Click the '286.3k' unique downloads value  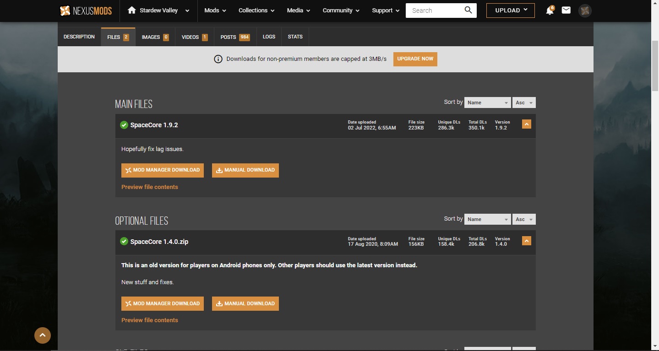coord(446,128)
